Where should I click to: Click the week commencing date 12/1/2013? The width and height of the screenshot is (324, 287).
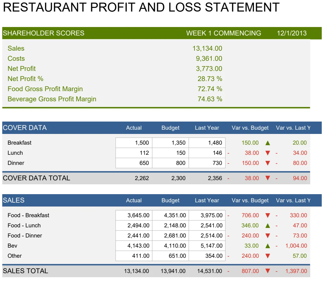pos(292,33)
